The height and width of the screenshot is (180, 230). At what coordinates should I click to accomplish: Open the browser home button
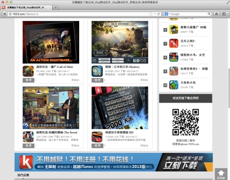pos(216,14)
